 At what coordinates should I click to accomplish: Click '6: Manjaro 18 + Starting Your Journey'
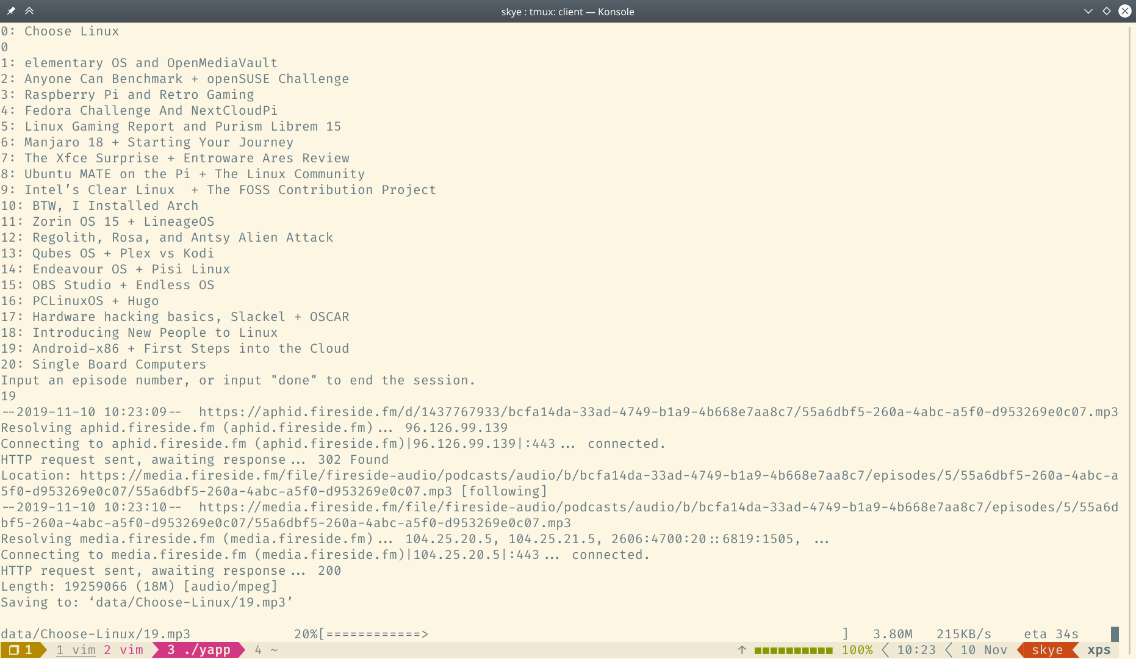click(x=147, y=142)
